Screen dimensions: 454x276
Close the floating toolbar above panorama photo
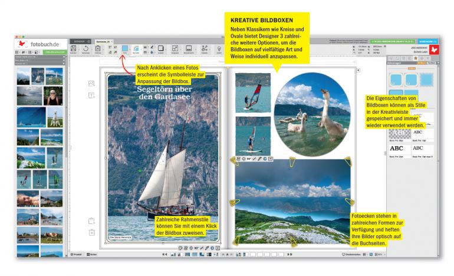coord(270,159)
